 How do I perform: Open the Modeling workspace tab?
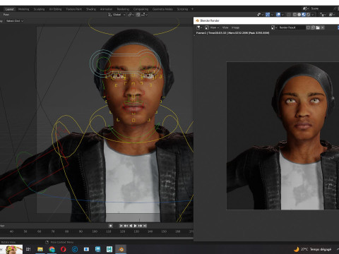tap(23, 9)
